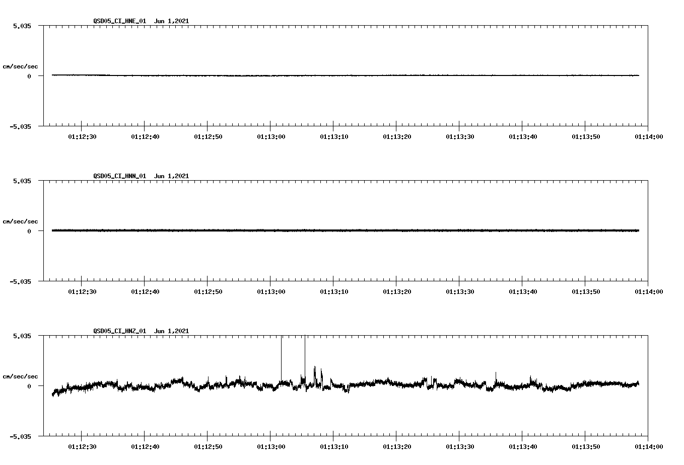Select the QSD05_CI_HNN_01 Jun 1,2021 title
This screenshot has width=684, height=465.
coord(141,176)
